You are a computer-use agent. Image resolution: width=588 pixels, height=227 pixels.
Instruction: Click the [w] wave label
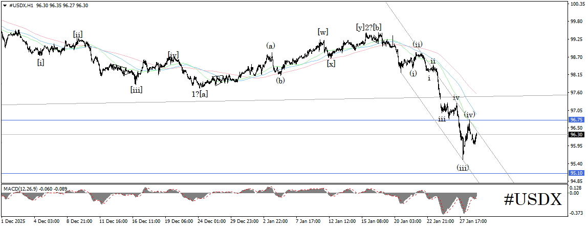[x=322, y=32]
